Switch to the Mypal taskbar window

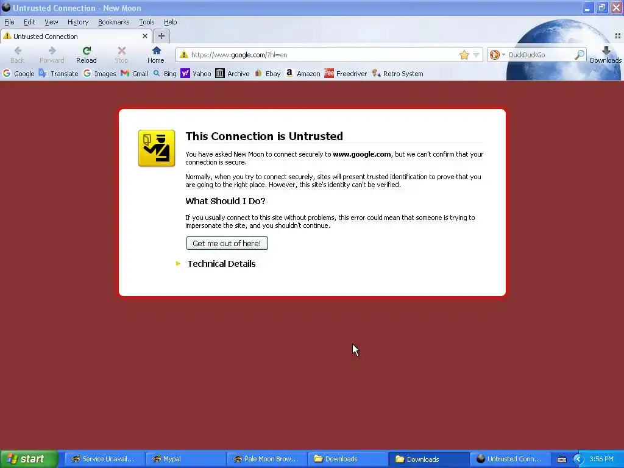pyautogui.click(x=185, y=459)
